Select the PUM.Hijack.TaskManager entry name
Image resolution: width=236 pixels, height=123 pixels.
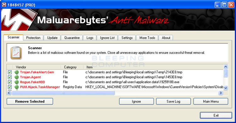(40, 87)
